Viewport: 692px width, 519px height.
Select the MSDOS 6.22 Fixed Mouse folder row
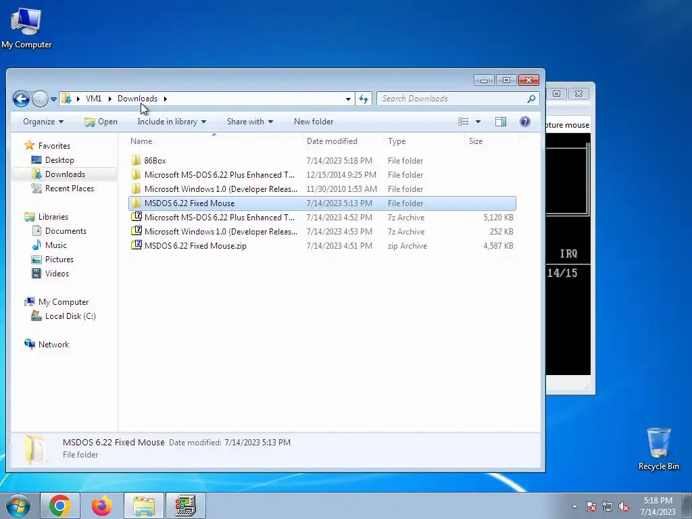[322, 203]
